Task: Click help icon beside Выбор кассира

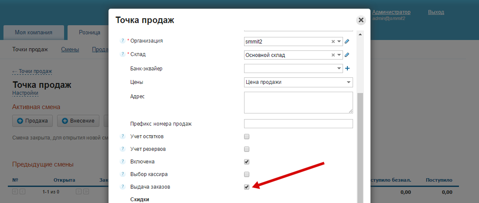Action: coord(122,174)
